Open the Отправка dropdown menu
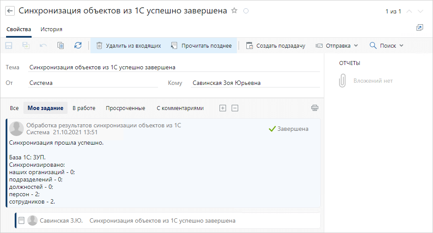The height and width of the screenshot is (233, 433). click(x=336, y=45)
